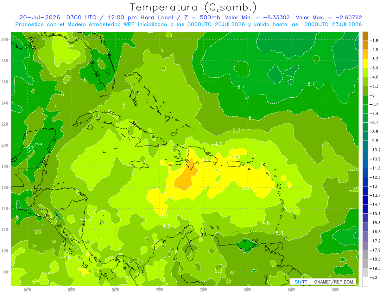Click the "-10.2" legend value
Screen dimensions: 380x294
[375, 150]
